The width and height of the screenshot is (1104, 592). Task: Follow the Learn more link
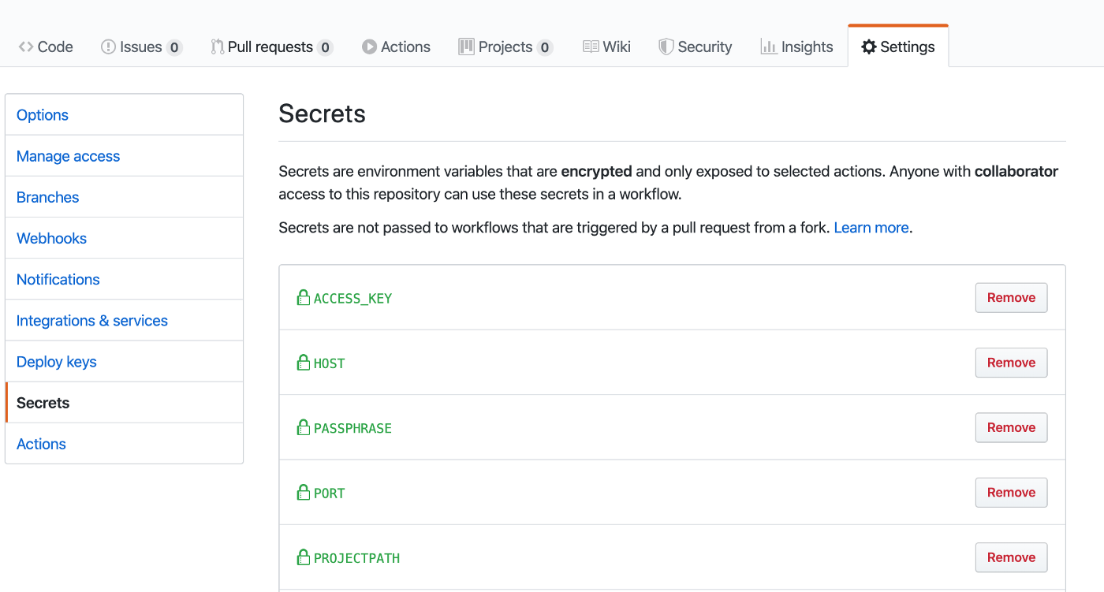[871, 228]
